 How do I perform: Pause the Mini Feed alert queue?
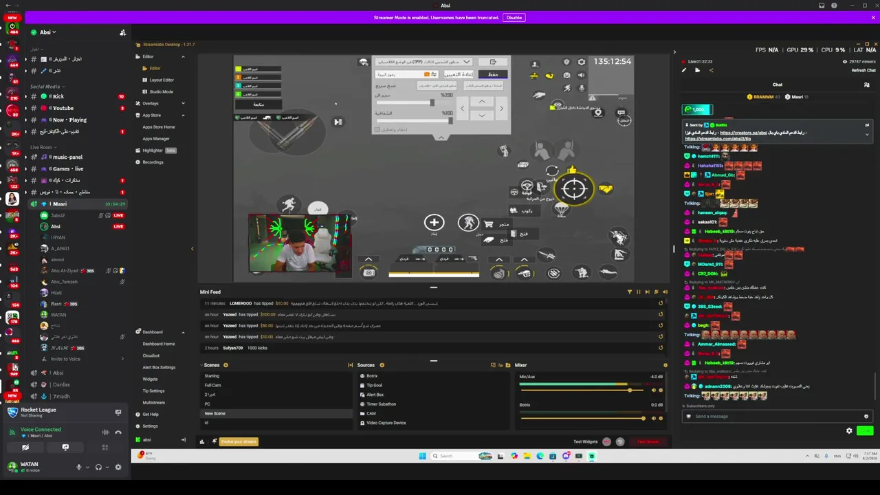coord(638,292)
